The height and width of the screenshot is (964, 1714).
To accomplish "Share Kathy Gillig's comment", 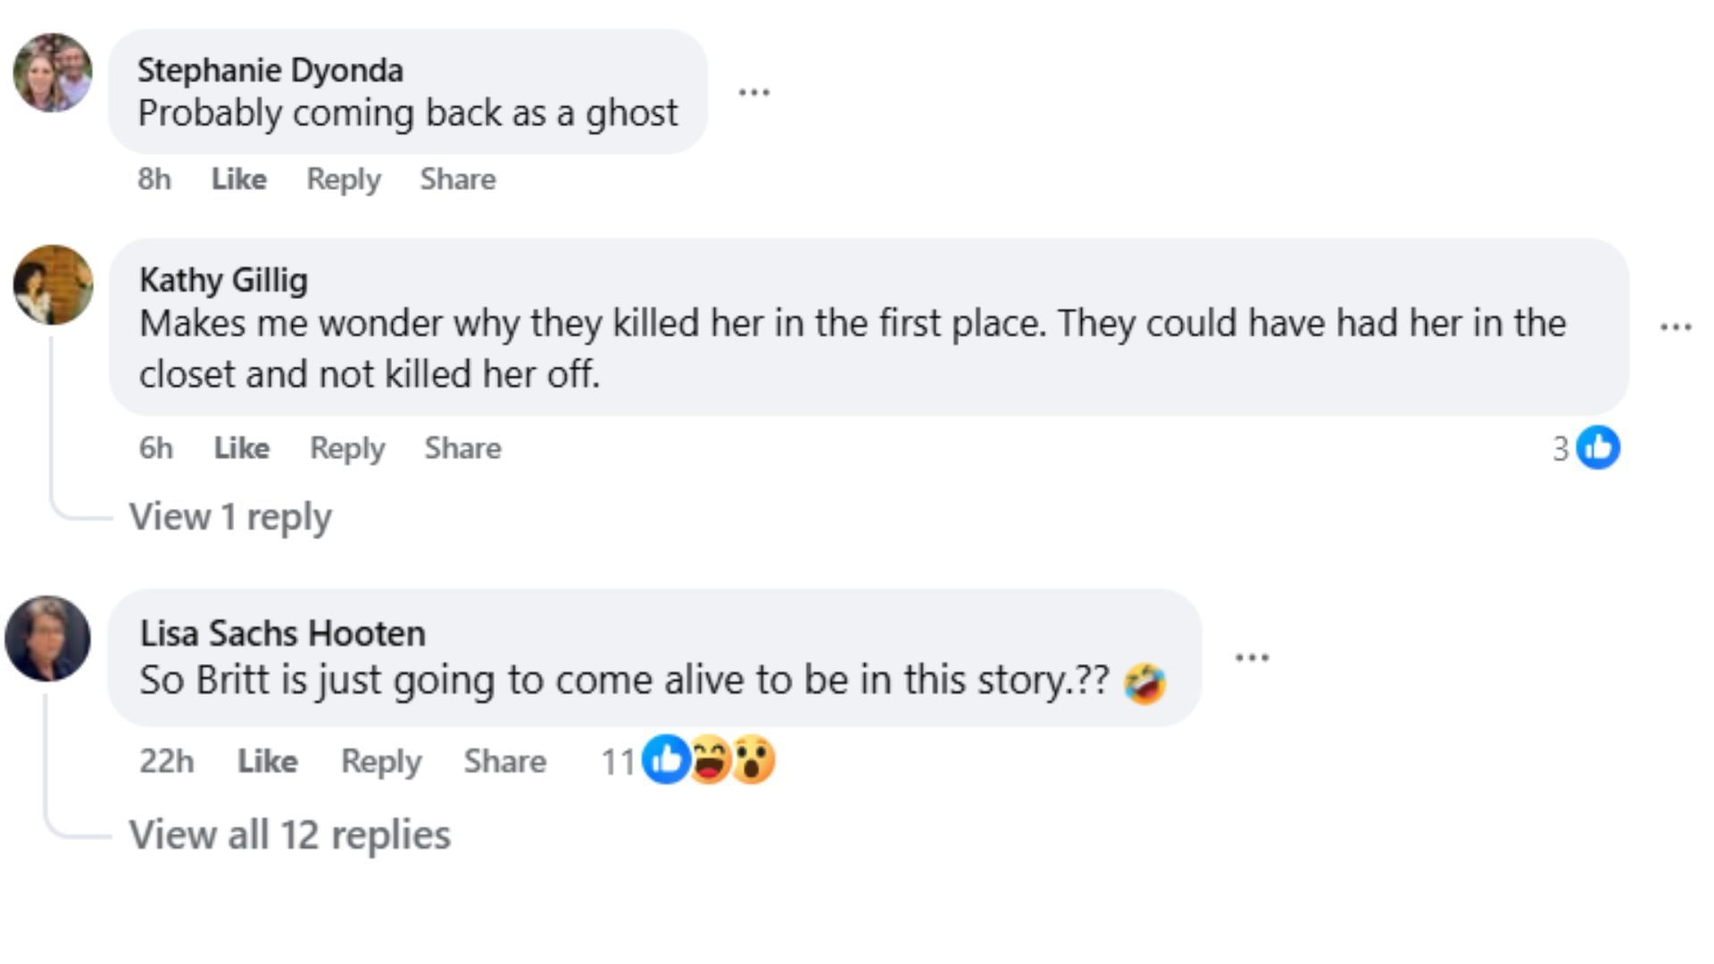I will pyautogui.click(x=462, y=448).
